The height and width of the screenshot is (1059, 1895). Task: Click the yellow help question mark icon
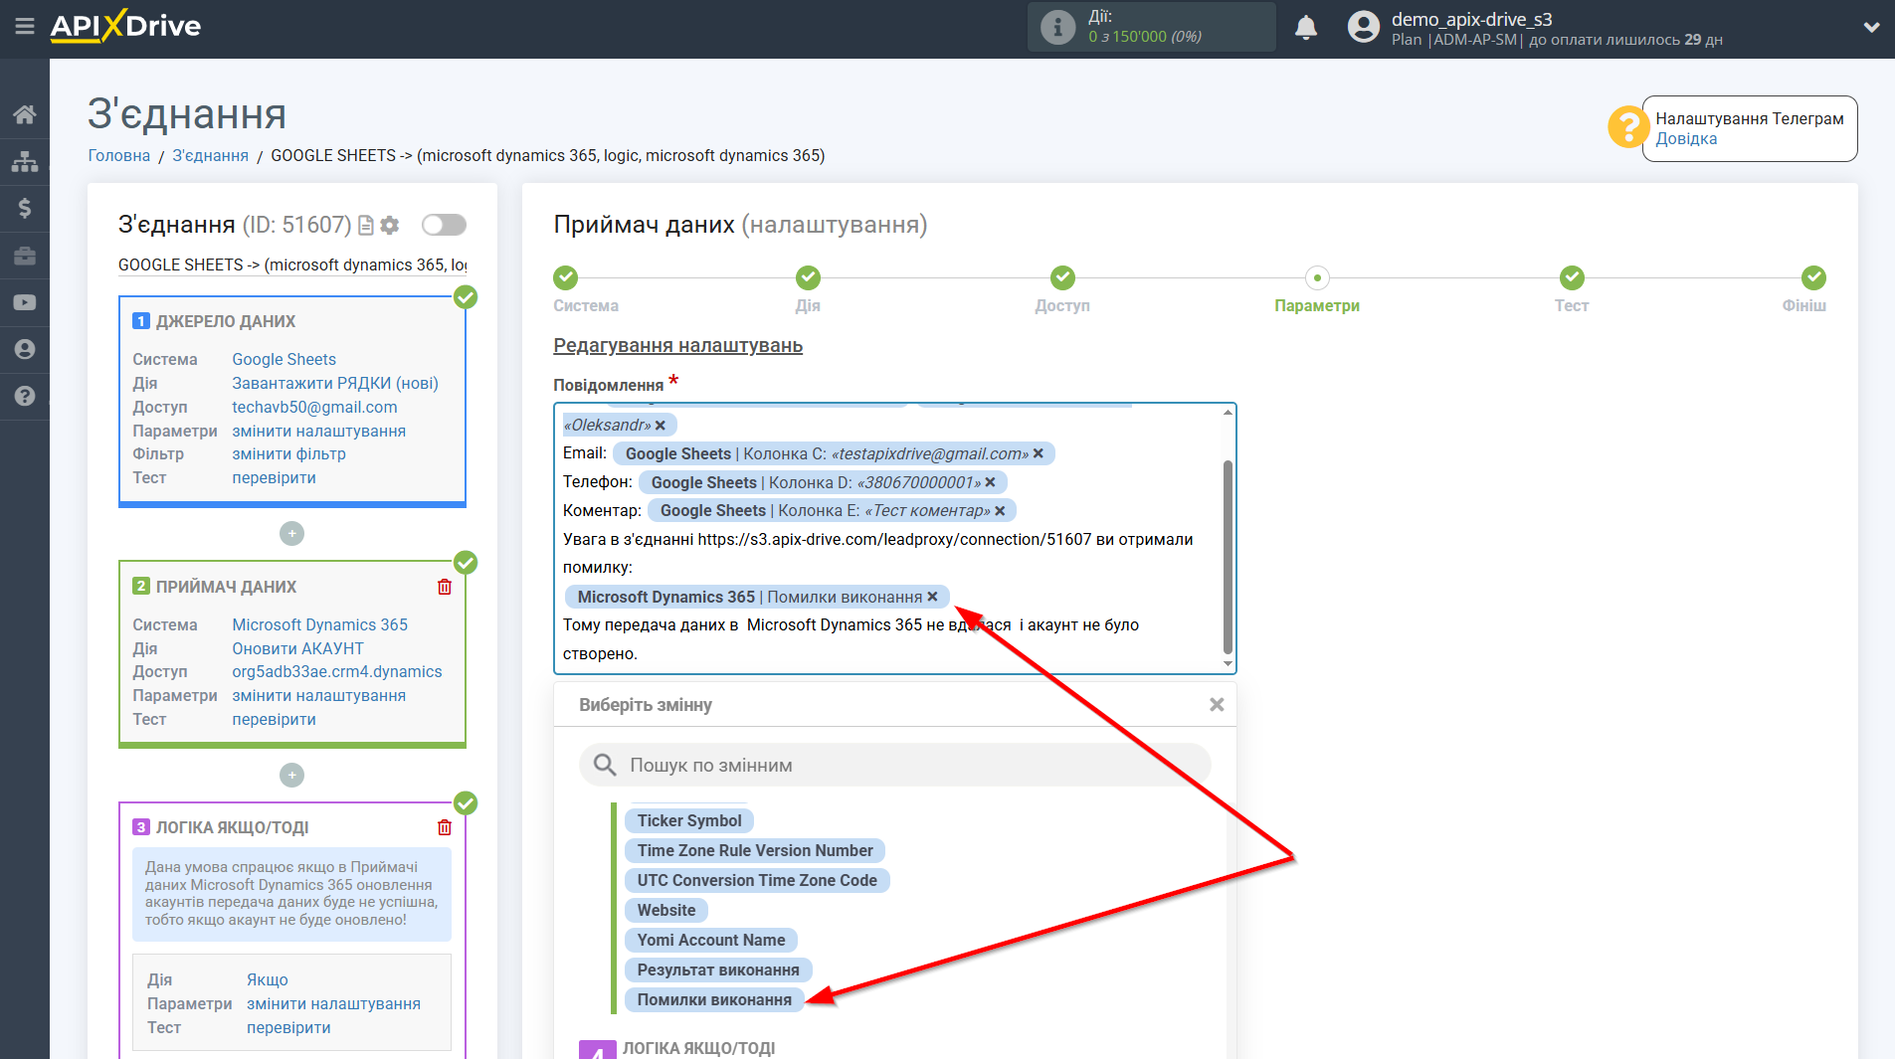pos(1627,127)
